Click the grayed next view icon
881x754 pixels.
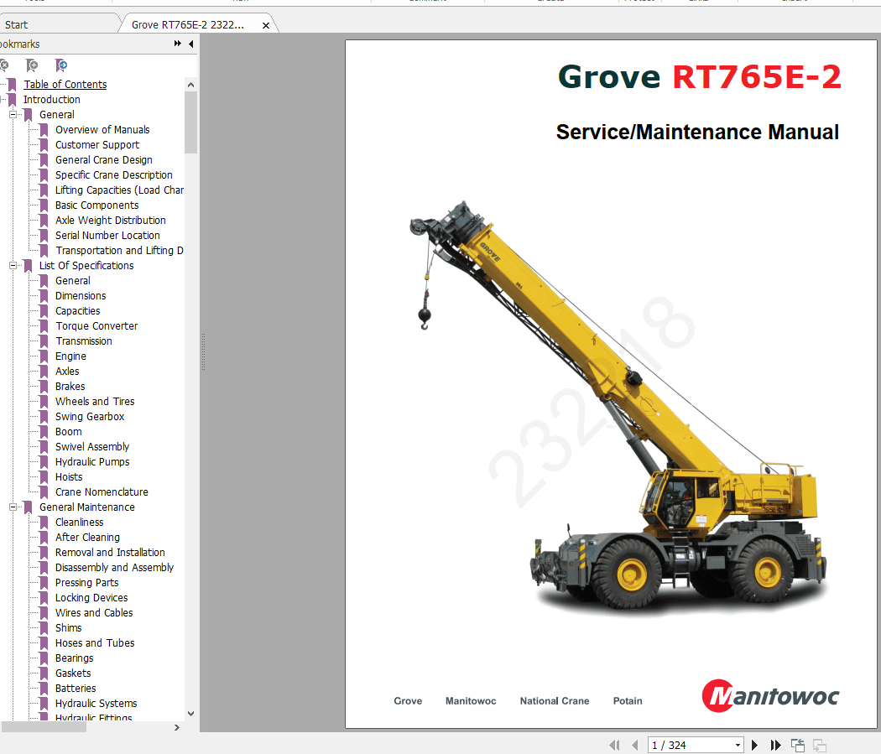819,746
